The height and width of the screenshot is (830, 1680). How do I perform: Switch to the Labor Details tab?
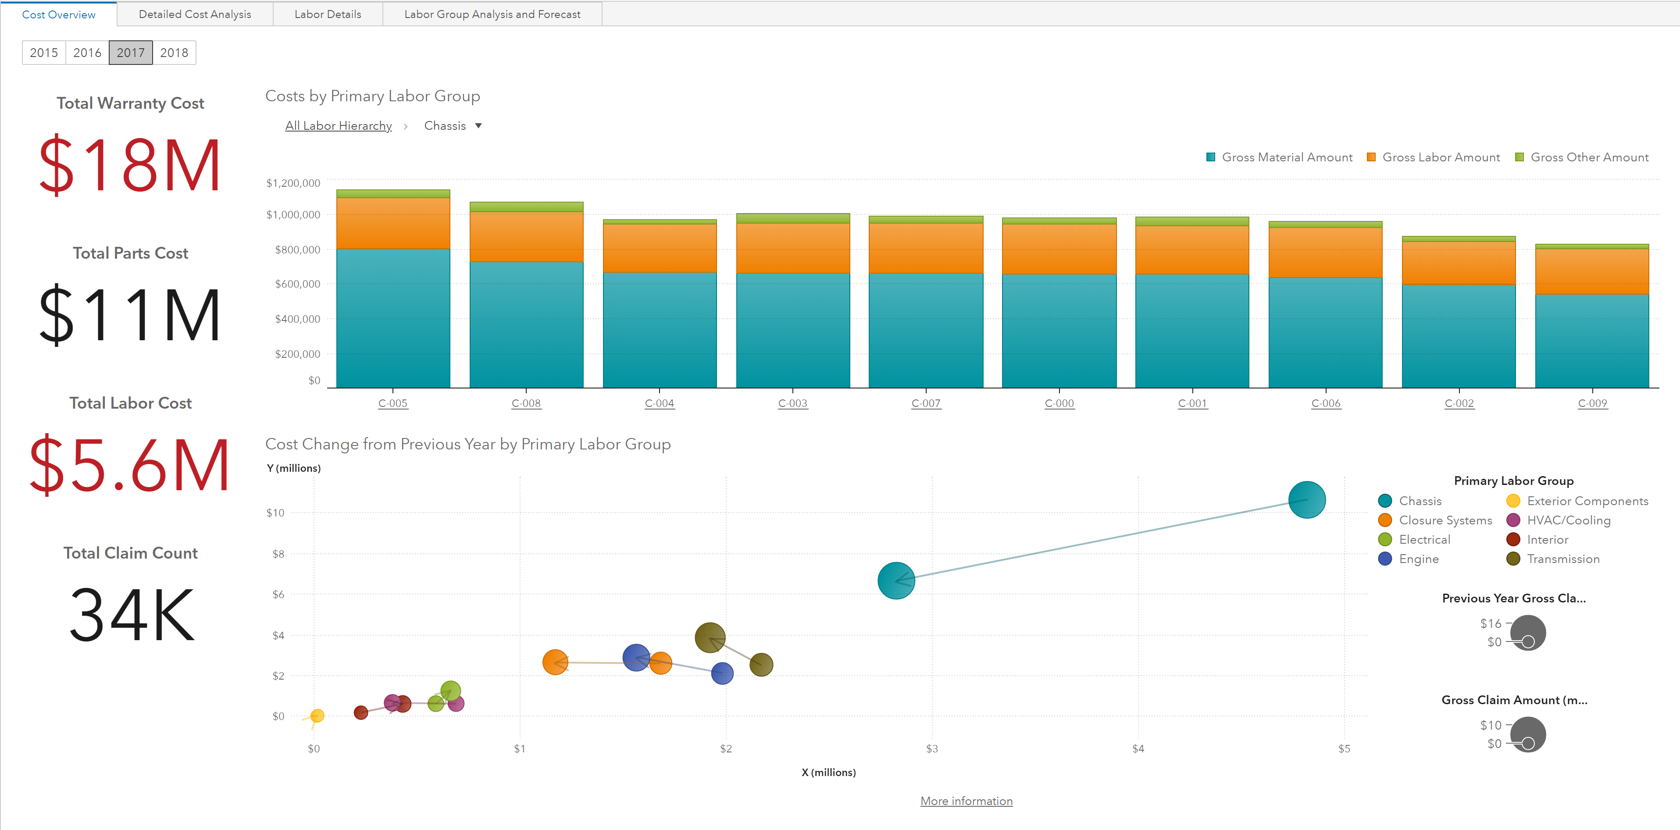[328, 14]
